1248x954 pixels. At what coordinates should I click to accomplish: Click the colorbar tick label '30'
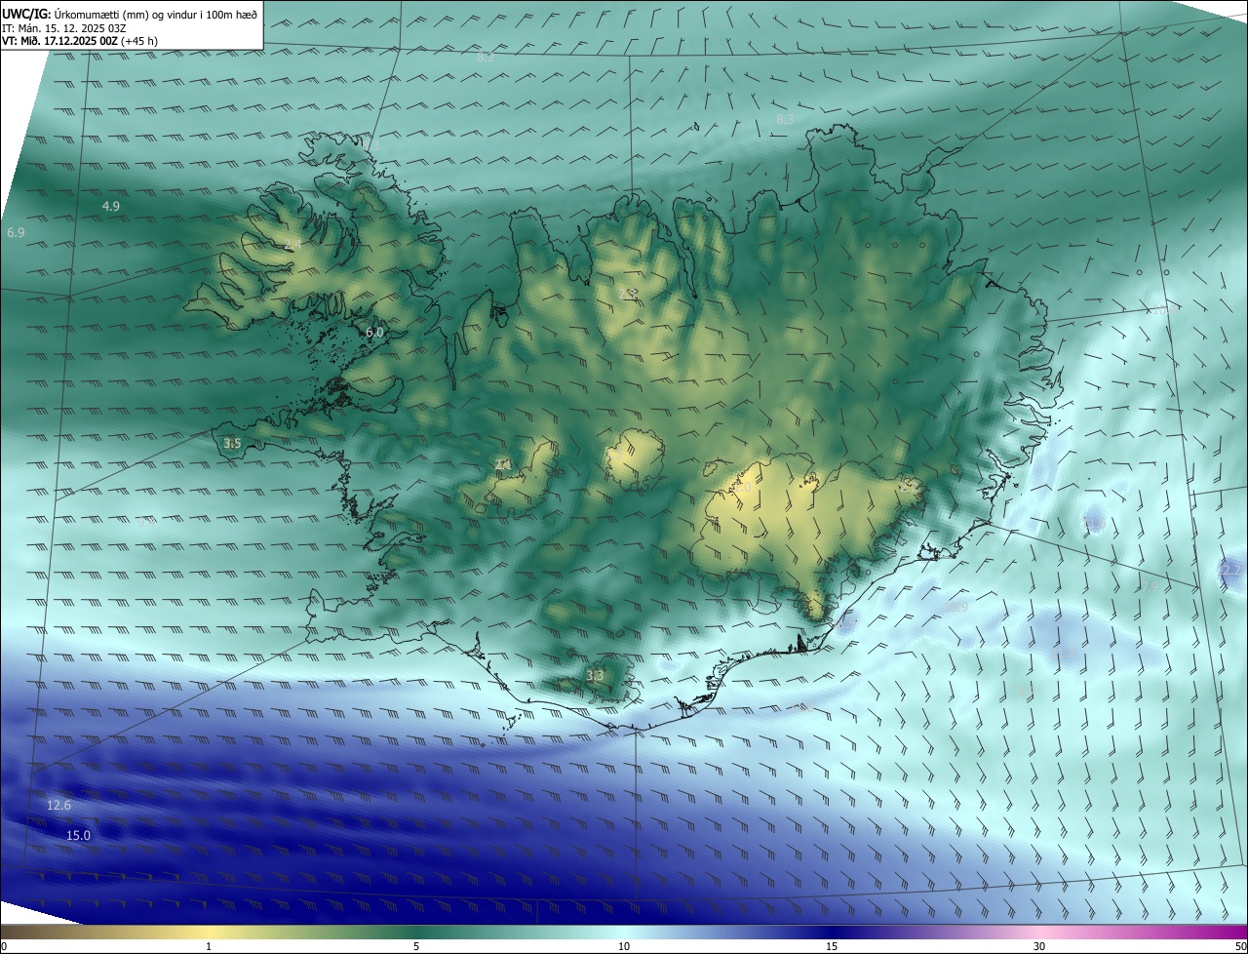point(1039,947)
